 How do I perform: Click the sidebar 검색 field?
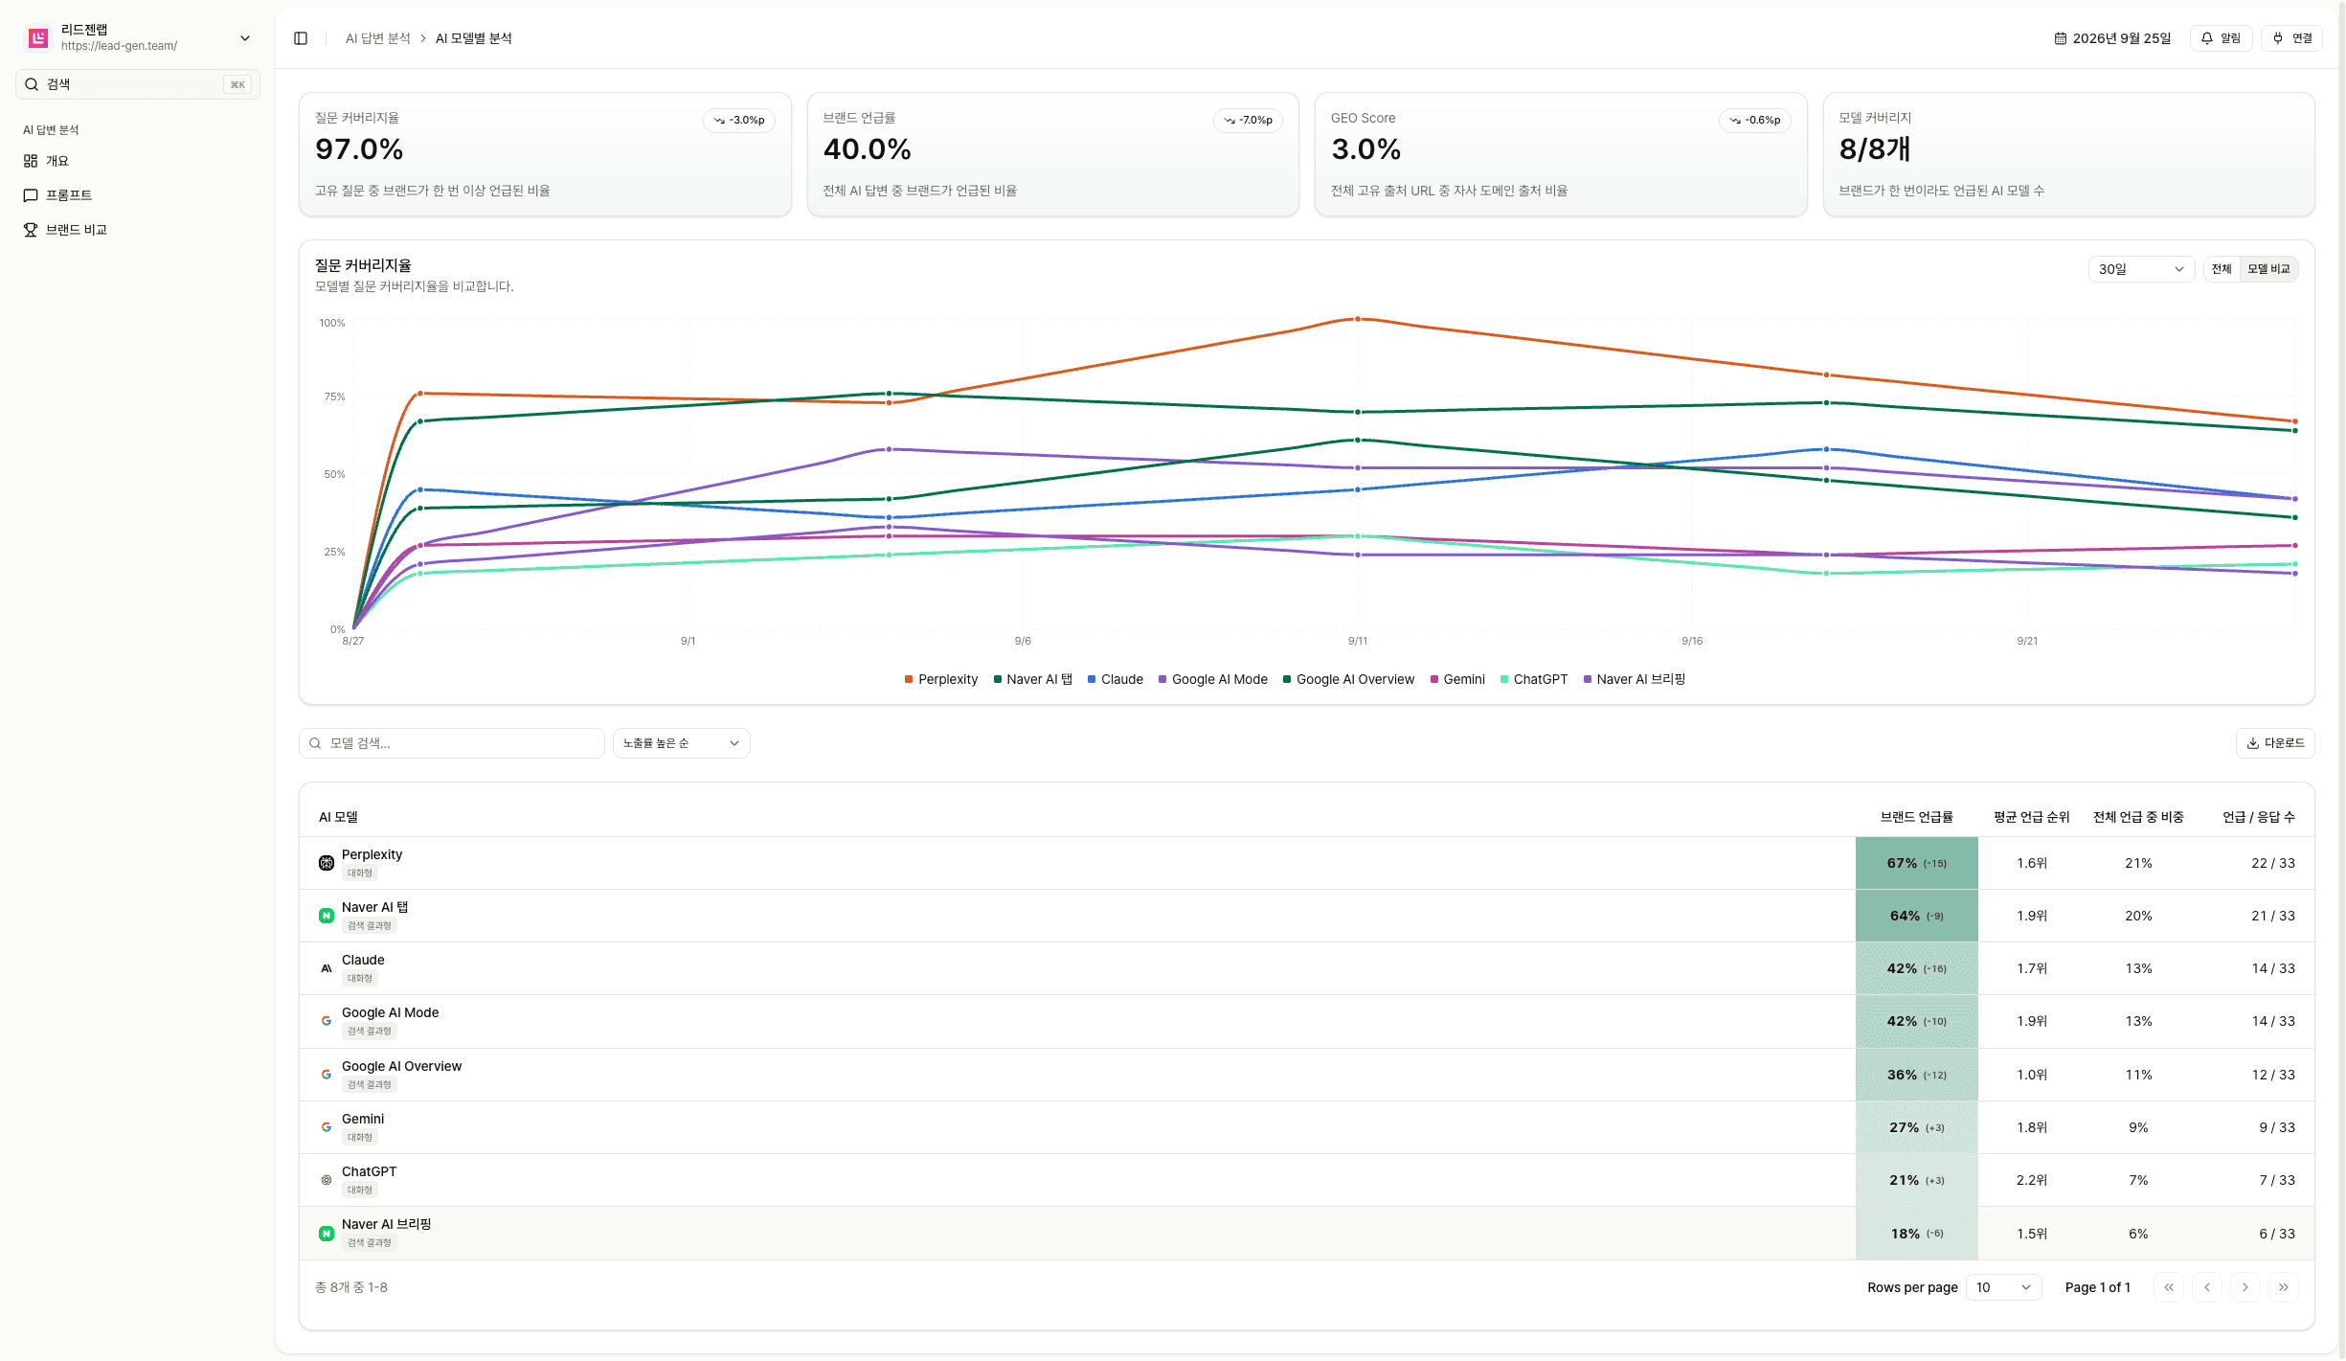point(138,84)
